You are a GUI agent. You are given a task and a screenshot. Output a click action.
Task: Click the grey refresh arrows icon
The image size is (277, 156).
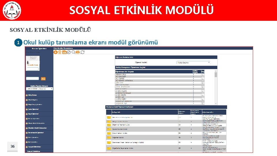[82, 52]
